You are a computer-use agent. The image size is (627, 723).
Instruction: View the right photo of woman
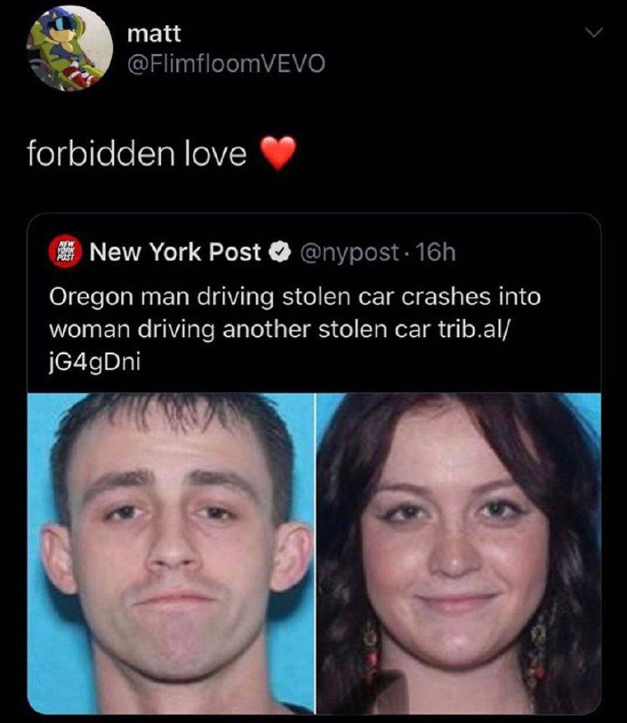click(459, 553)
